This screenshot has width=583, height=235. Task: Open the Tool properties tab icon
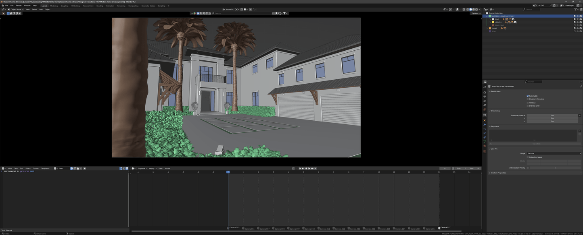point(485,87)
